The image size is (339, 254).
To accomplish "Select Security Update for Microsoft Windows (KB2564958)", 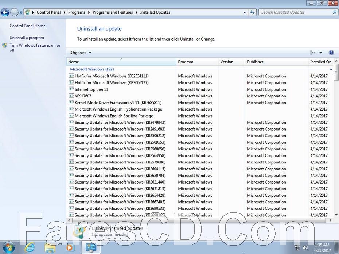I will pos(120,155).
